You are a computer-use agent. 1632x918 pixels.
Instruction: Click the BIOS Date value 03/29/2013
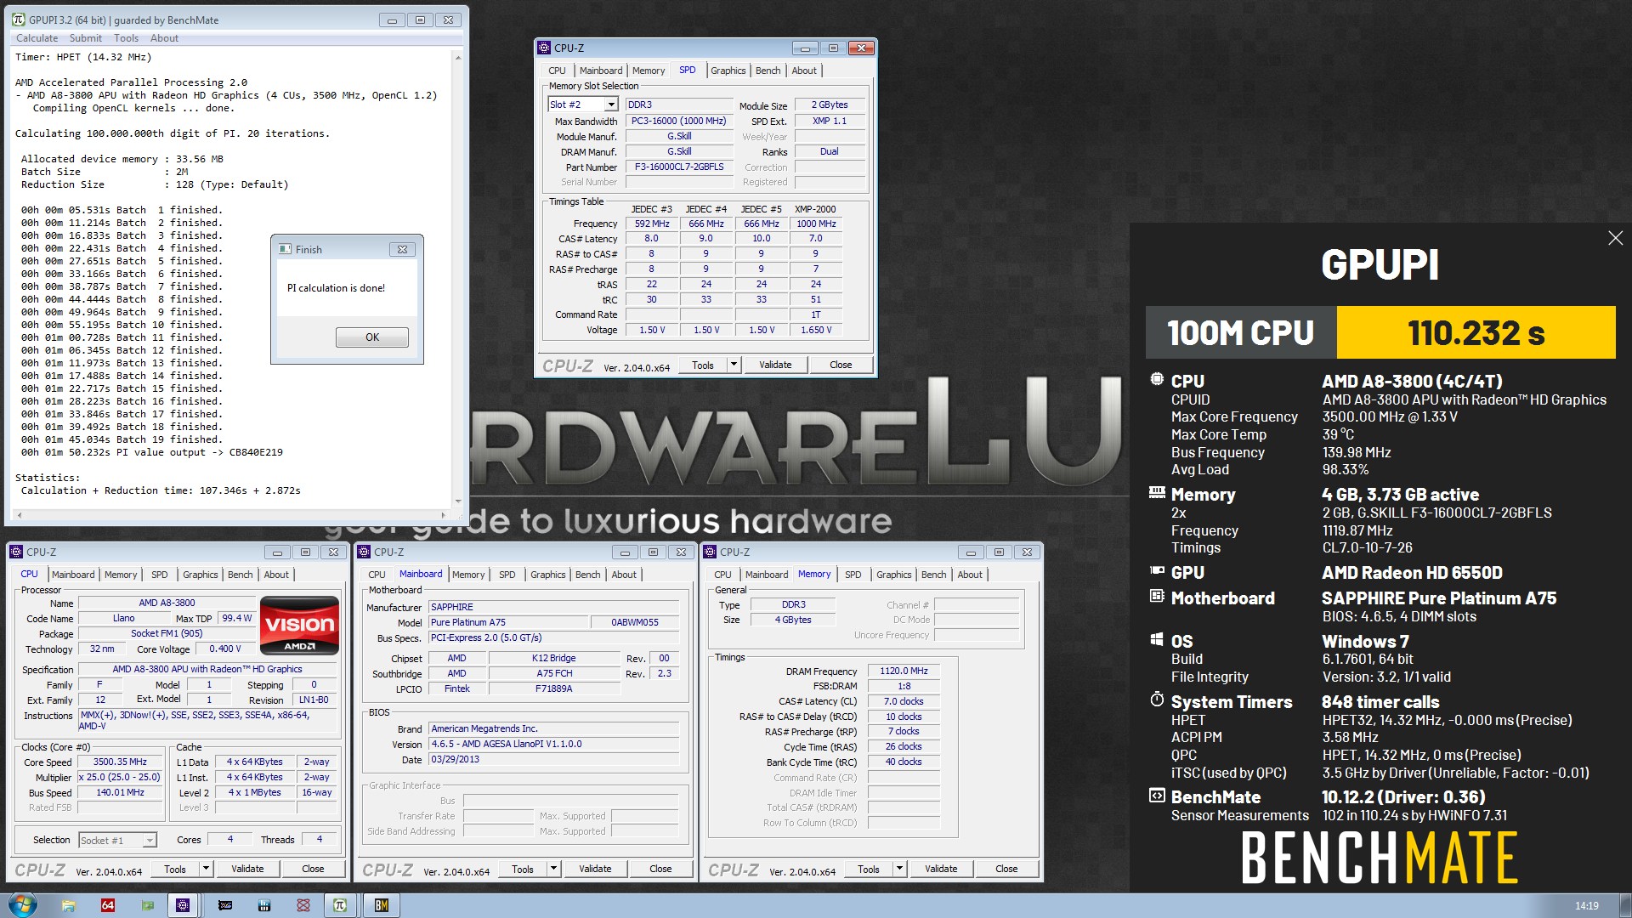click(x=554, y=759)
